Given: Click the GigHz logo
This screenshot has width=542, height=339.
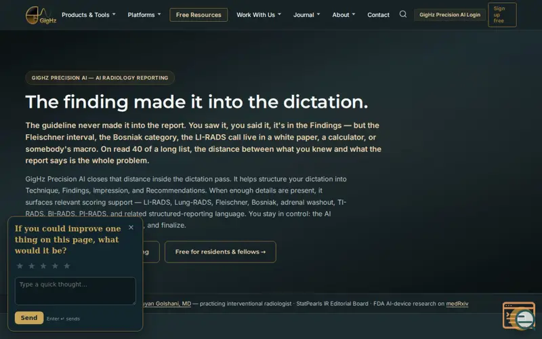Looking at the screenshot, I should click(x=41, y=15).
